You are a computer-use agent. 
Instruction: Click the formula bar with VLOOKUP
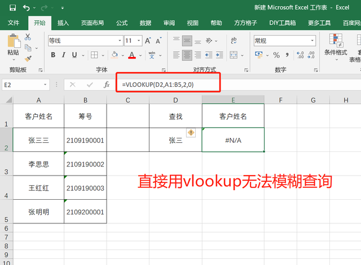pyautogui.click(x=237, y=85)
